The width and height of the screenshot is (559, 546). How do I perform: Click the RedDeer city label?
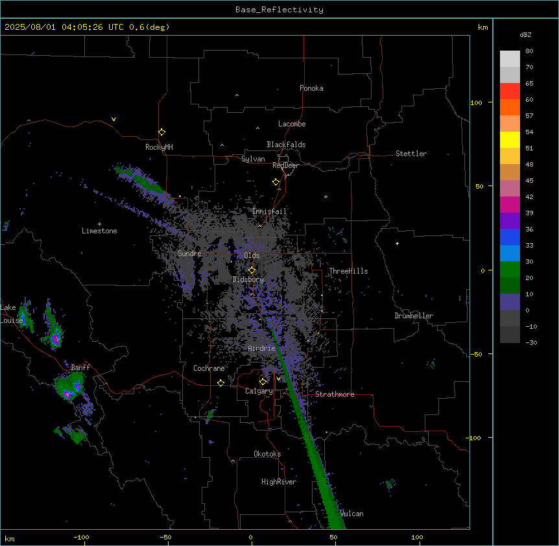pyautogui.click(x=285, y=165)
